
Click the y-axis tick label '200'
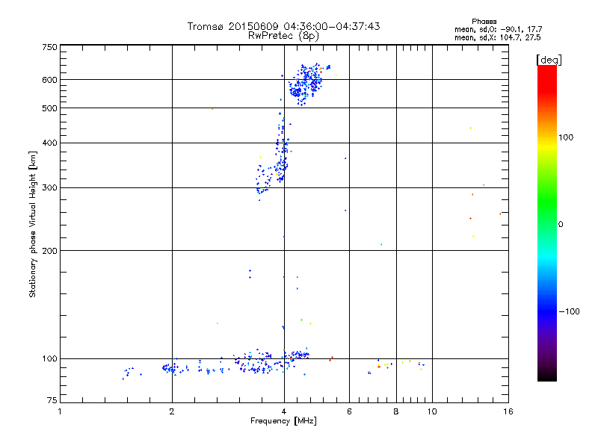tap(49, 251)
